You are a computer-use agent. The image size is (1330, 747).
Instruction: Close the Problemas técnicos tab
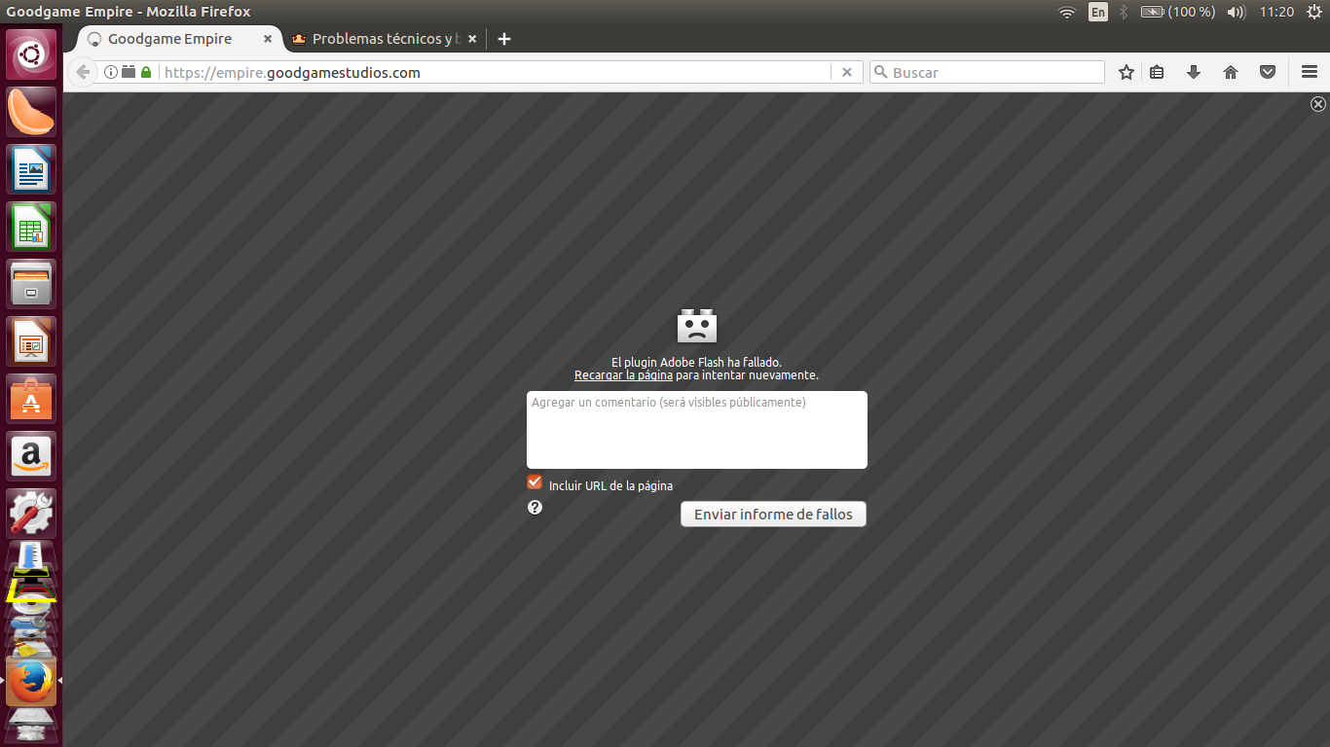472,39
